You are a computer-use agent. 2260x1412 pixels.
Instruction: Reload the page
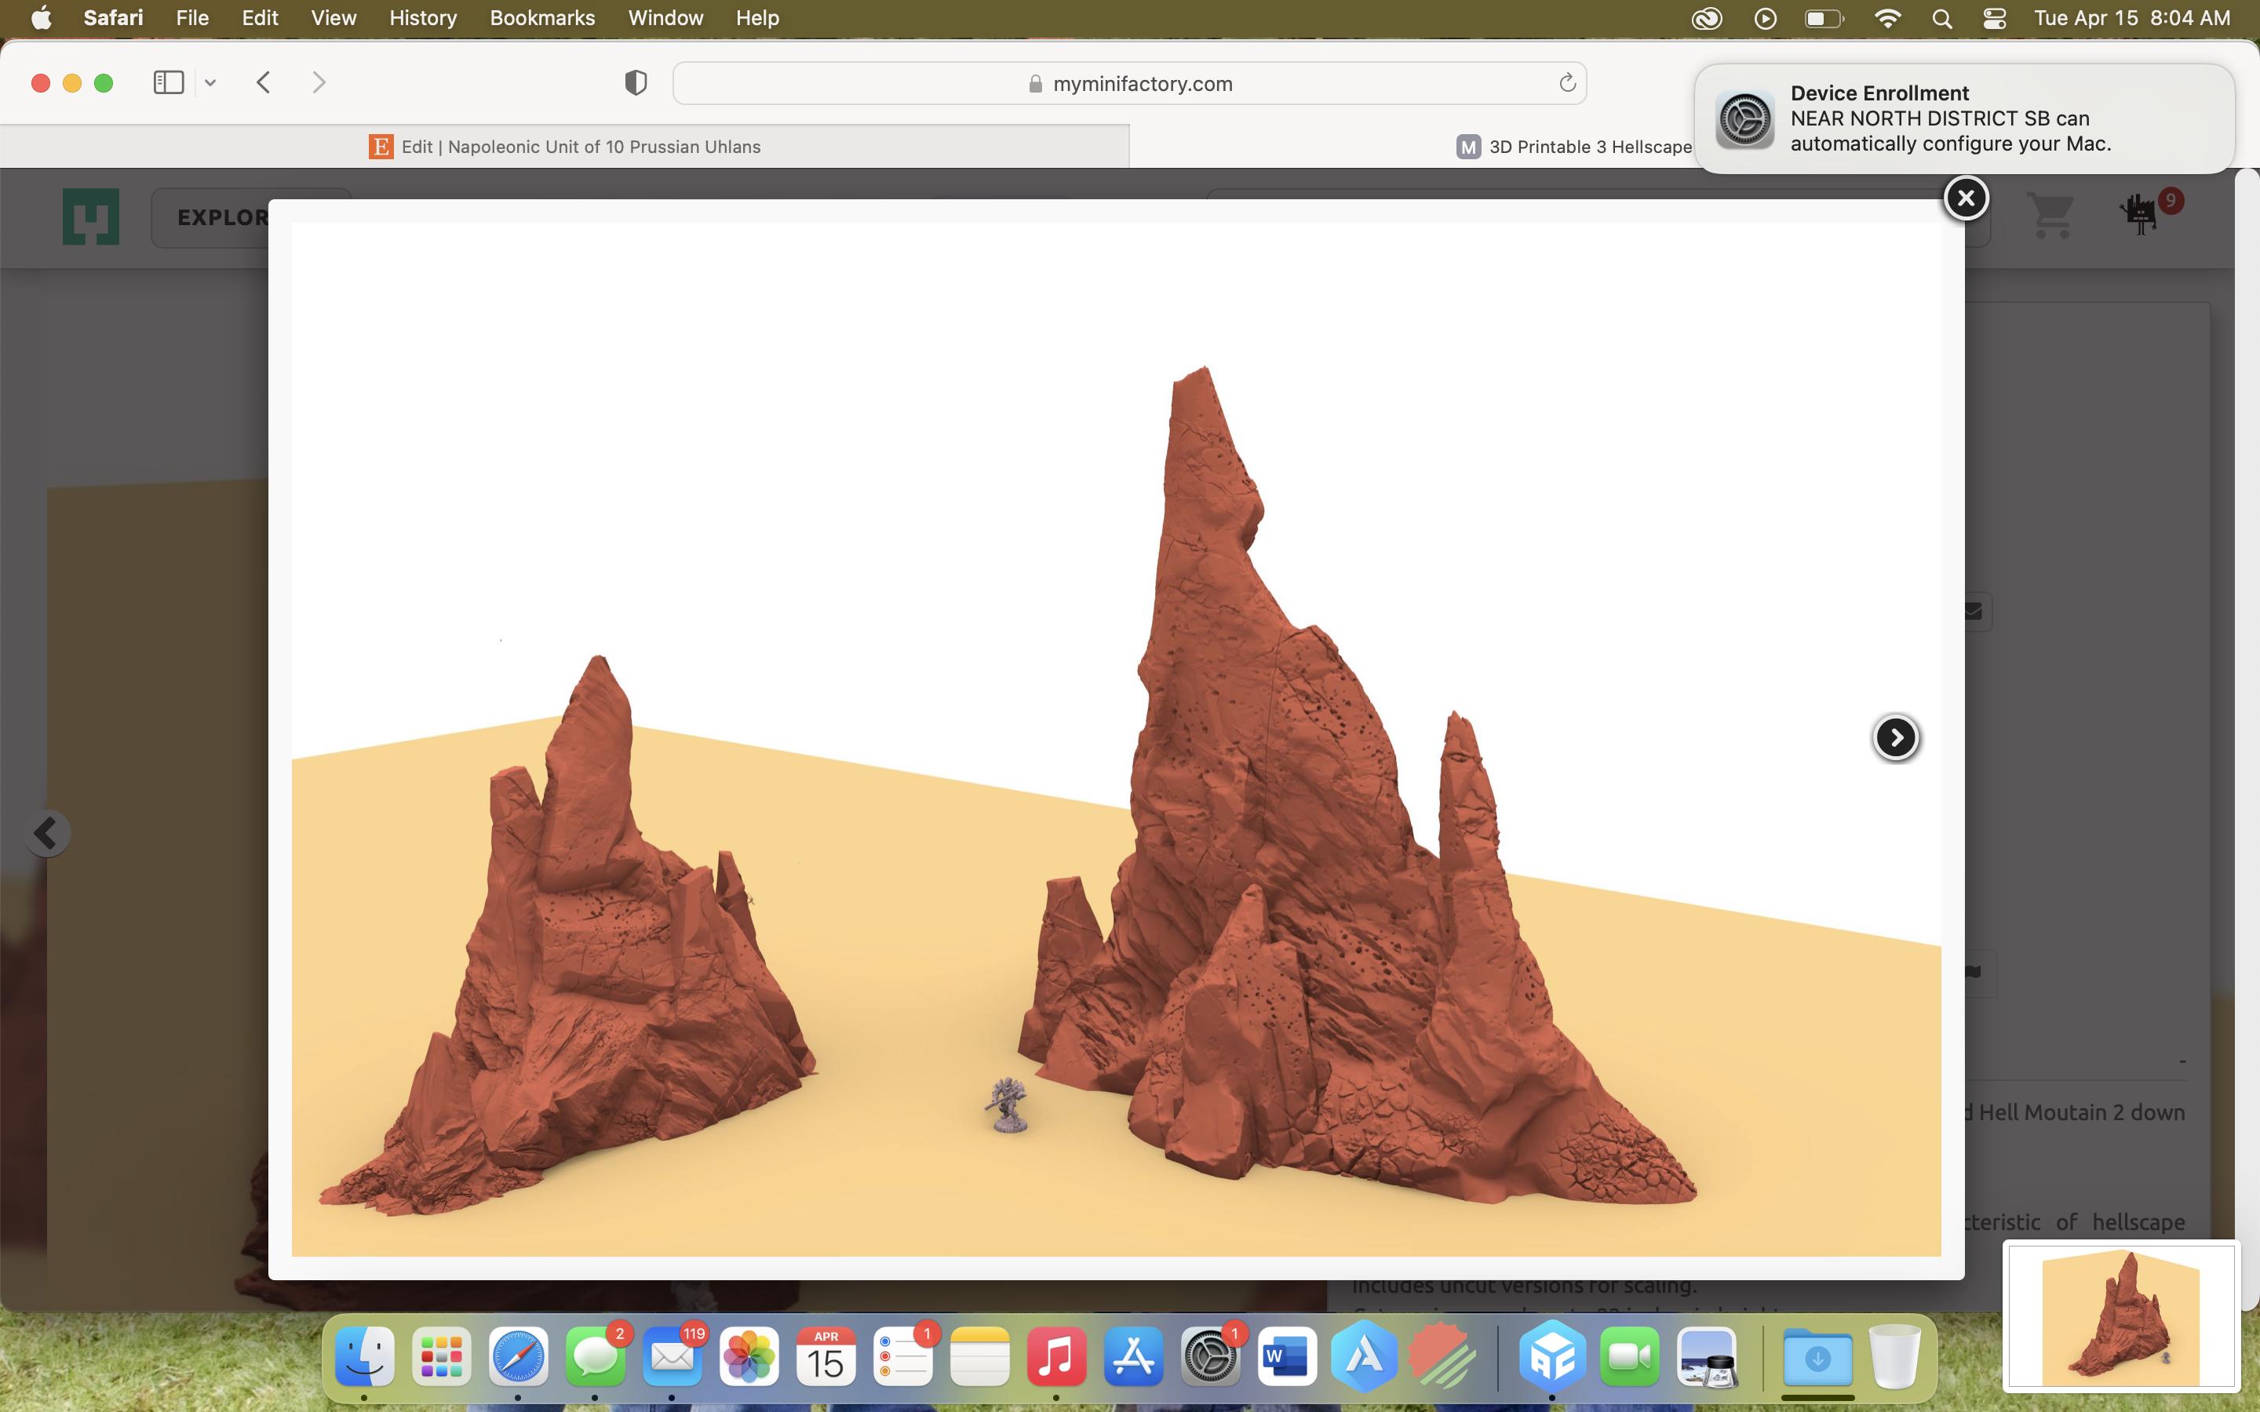click(1567, 83)
